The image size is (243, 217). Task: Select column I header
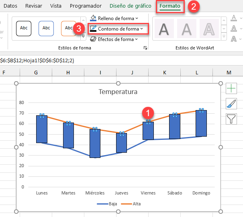click(100, 72)
